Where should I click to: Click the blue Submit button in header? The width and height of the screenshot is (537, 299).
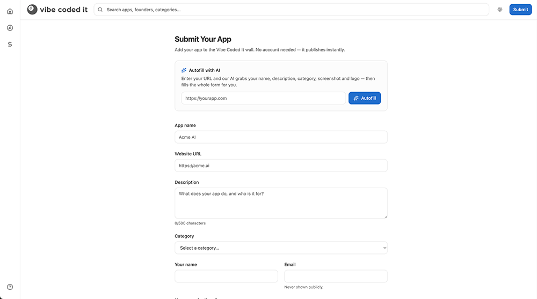[520, 10]
